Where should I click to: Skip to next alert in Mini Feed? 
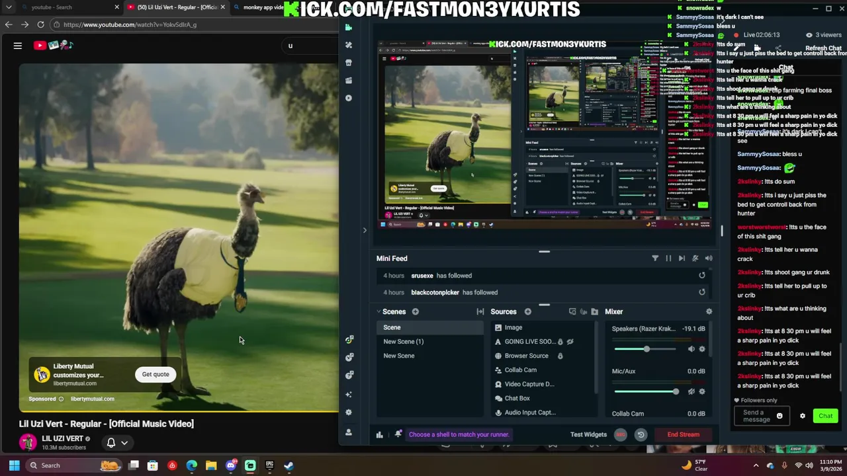pyautogui.click(x=682, y=258)
